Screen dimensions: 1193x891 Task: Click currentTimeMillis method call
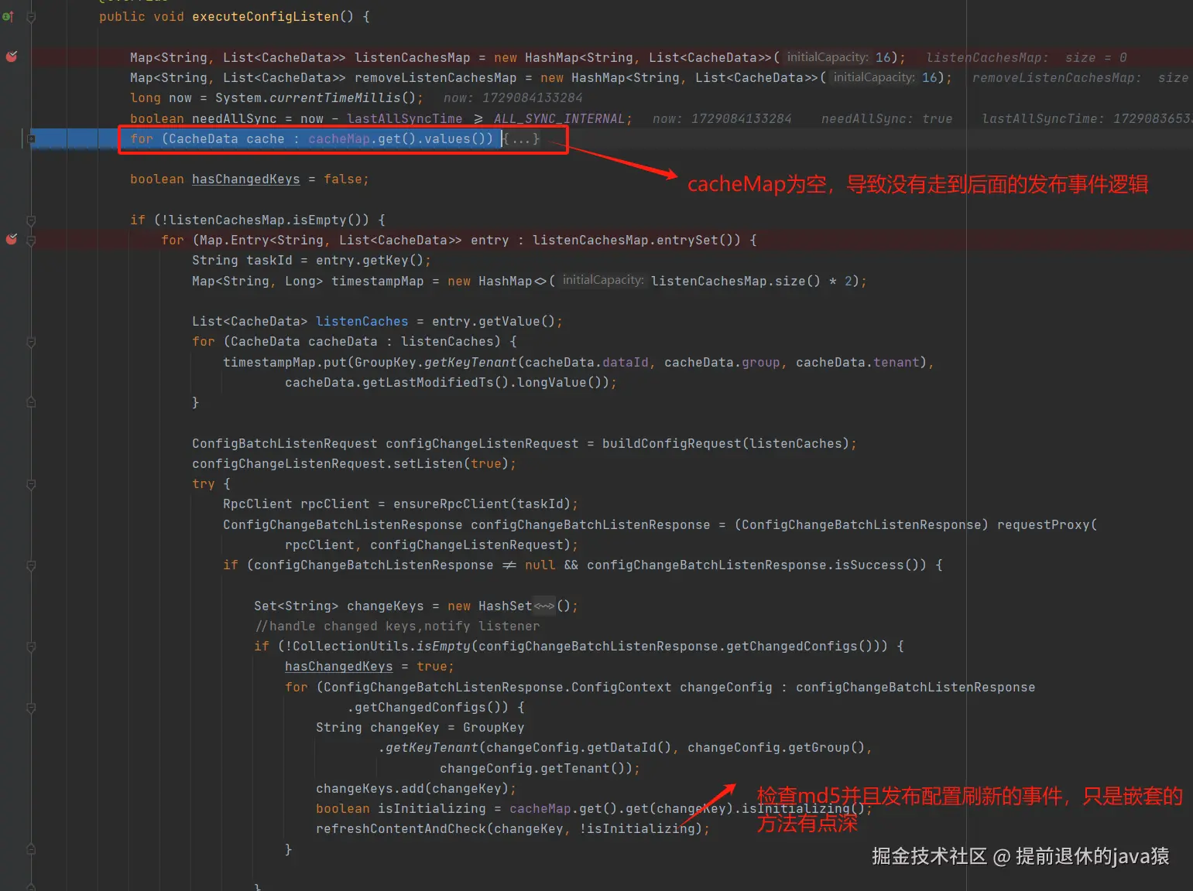pos(334,97)
